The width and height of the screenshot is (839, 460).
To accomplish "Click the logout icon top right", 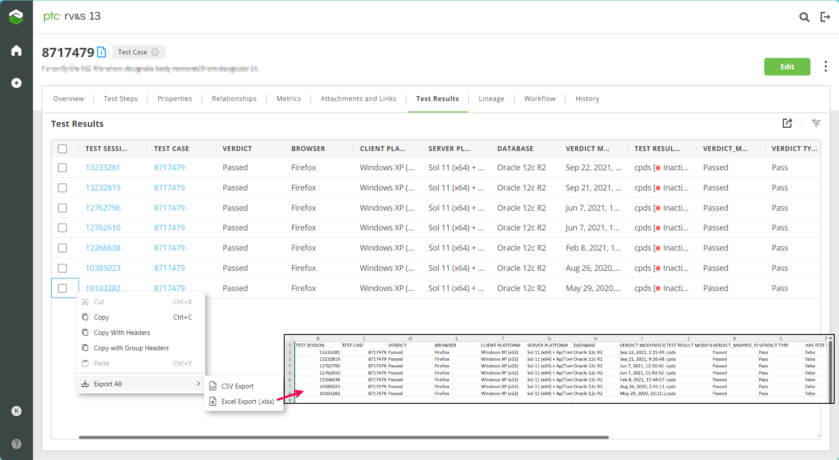I will [826, 17].
